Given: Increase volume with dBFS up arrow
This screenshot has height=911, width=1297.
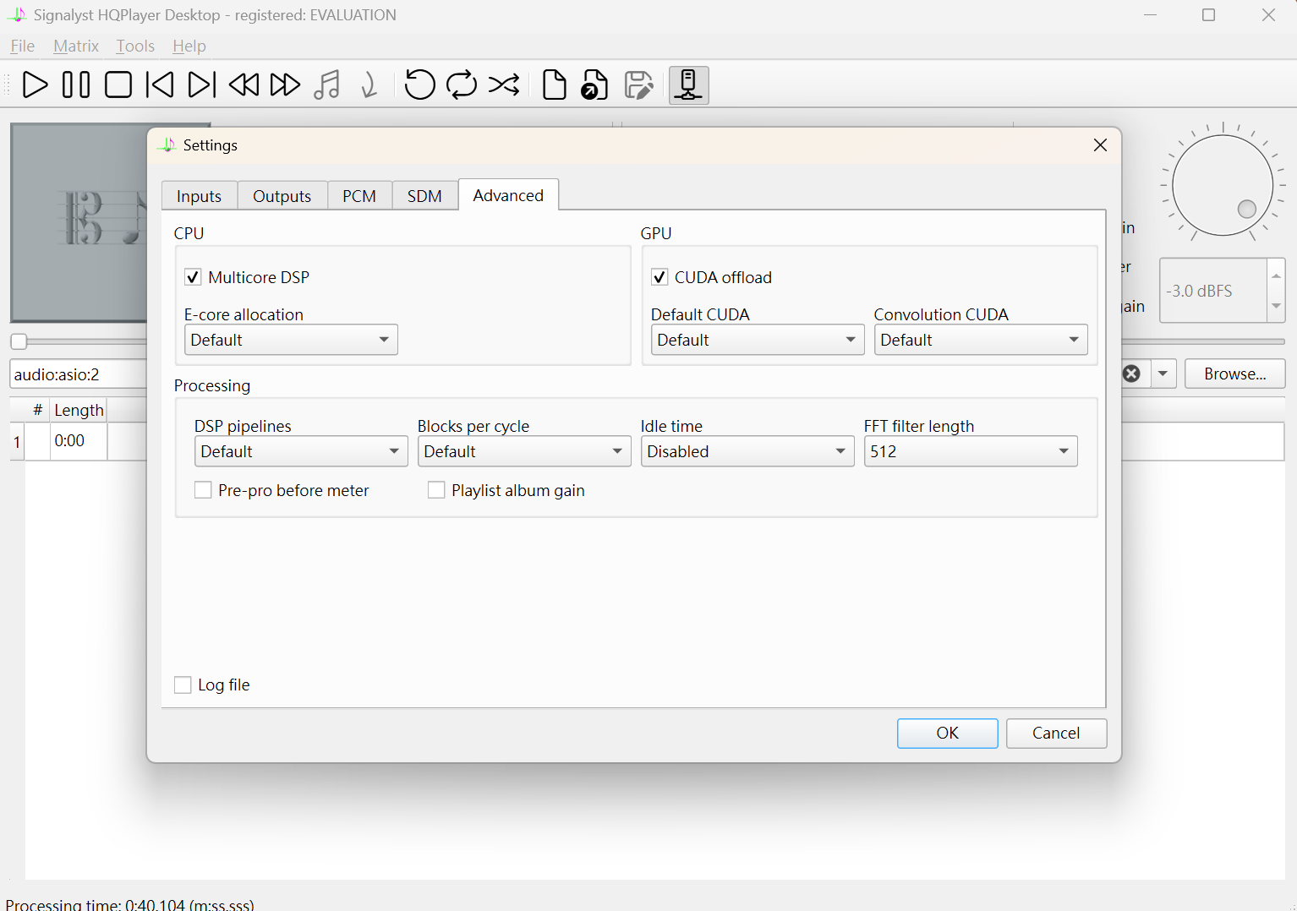Looking at the screenshot, I should 1277,275.
